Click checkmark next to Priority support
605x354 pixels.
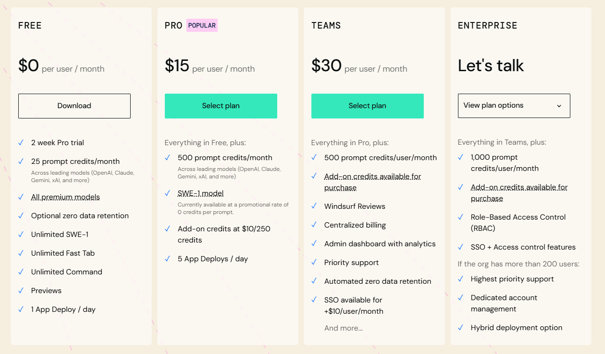pyautogui.click(x=314, y=262)
